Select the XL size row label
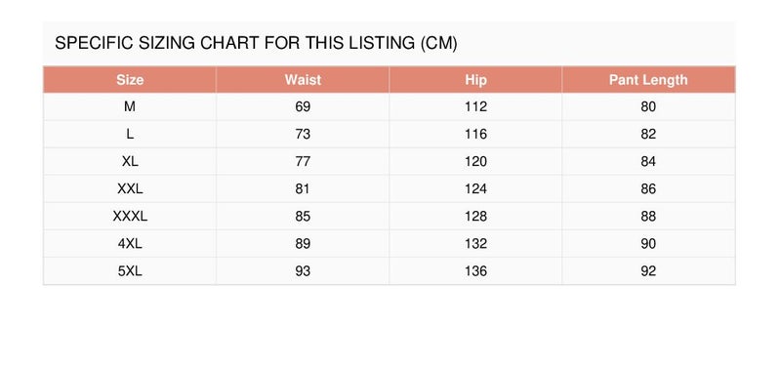 [x=130, y=161]
